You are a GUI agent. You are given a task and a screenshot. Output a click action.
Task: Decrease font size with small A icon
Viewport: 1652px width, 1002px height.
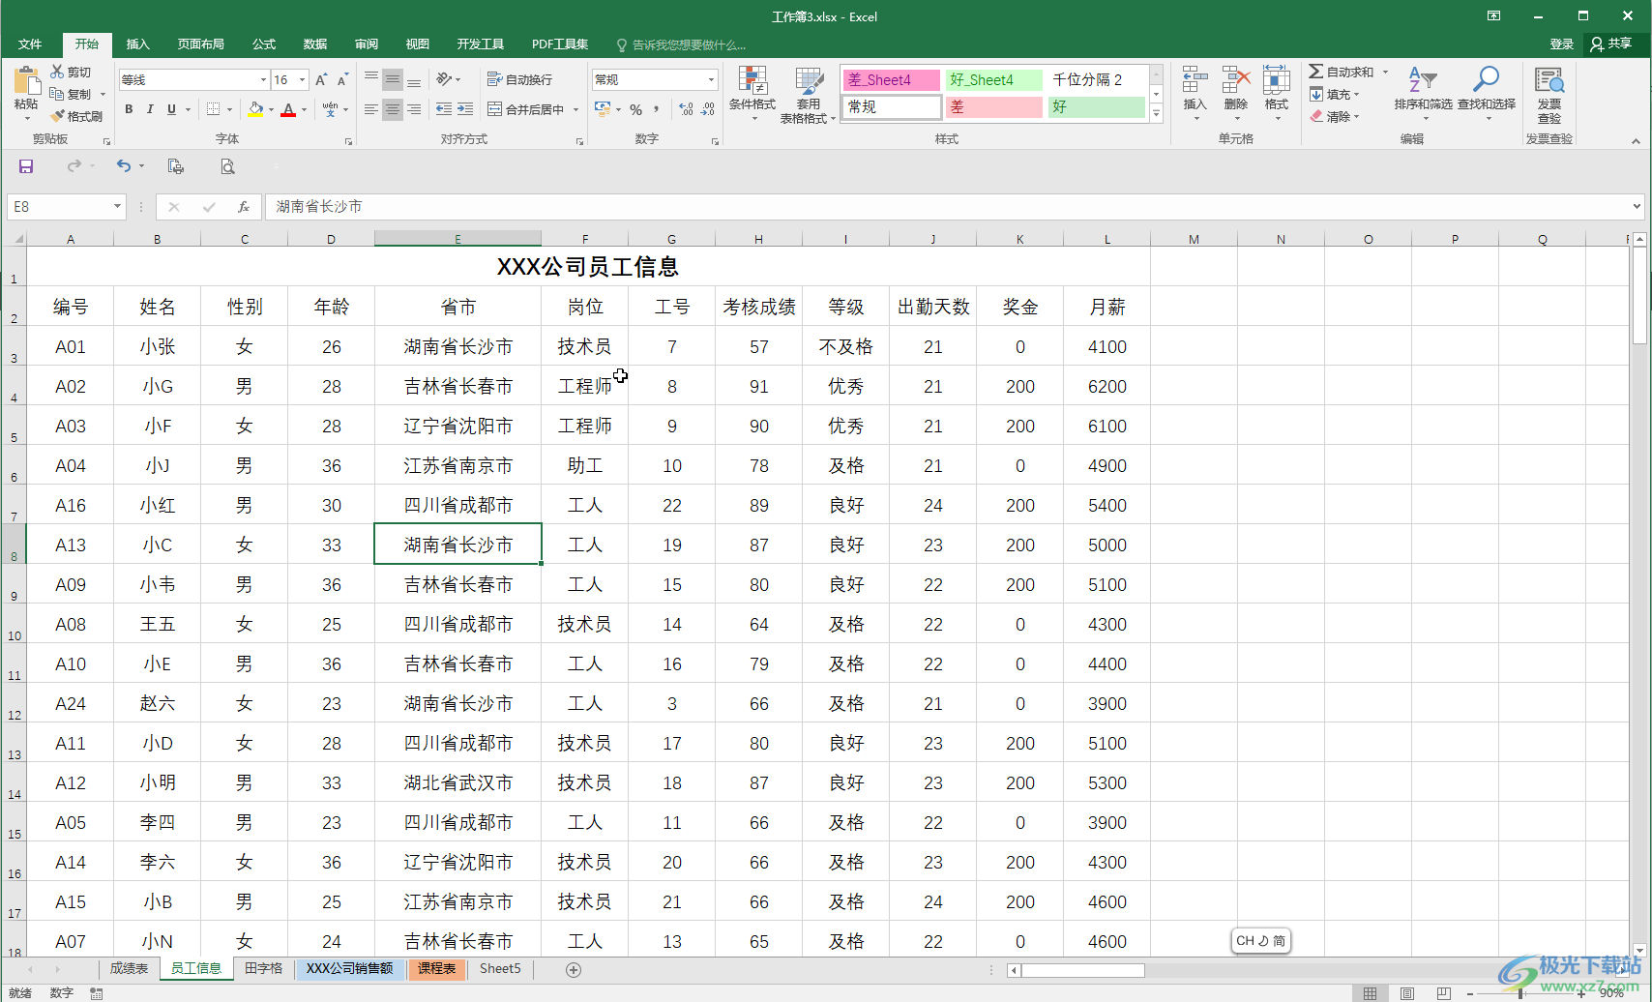[x=342, y=79]
